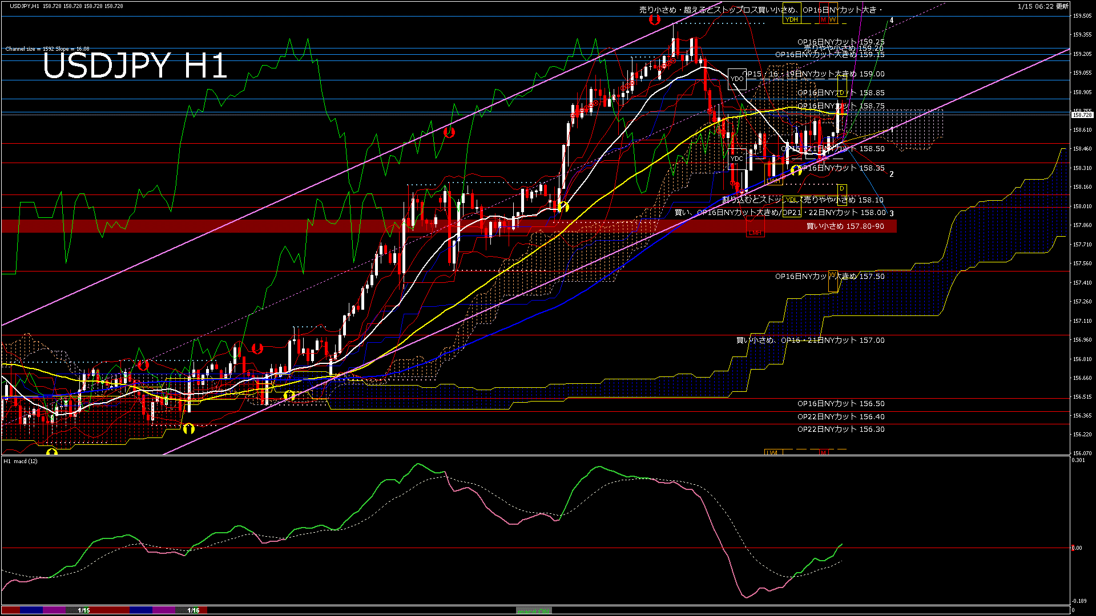Click the red LMH last-month-high marker
The image size is (1096, 616).
point(756,233)
